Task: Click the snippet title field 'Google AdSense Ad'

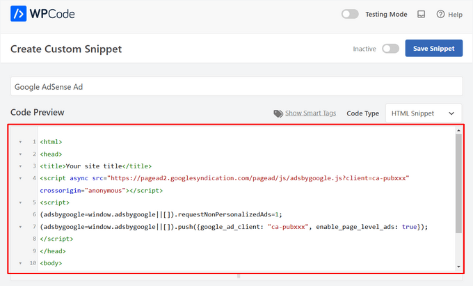Action: (x=236, y=86)
